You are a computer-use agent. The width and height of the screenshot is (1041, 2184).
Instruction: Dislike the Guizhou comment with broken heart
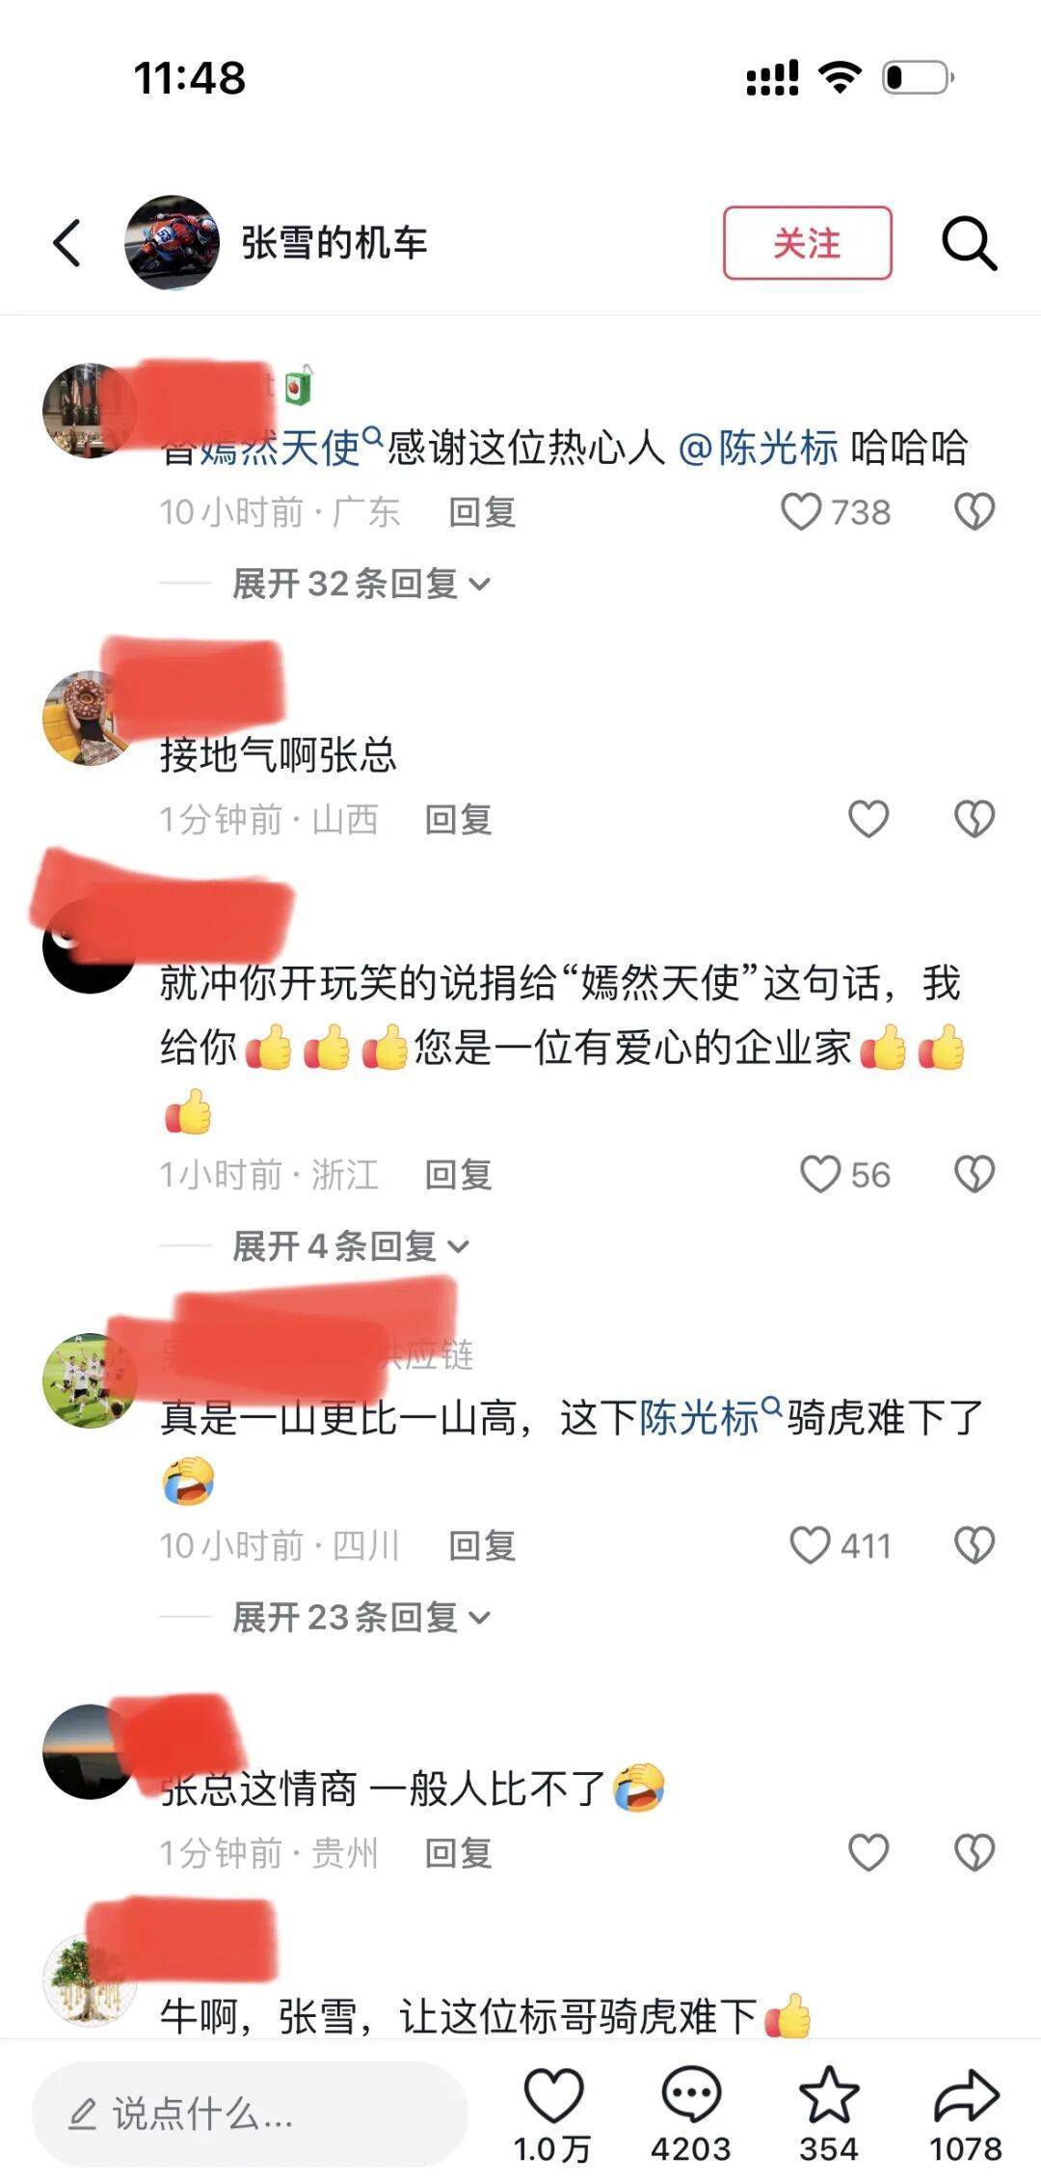pyautogui.click(x=974, y=1852)
